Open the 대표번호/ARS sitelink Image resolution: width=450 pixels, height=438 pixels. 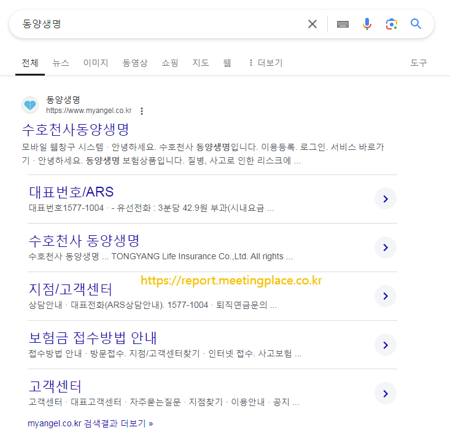71,192
